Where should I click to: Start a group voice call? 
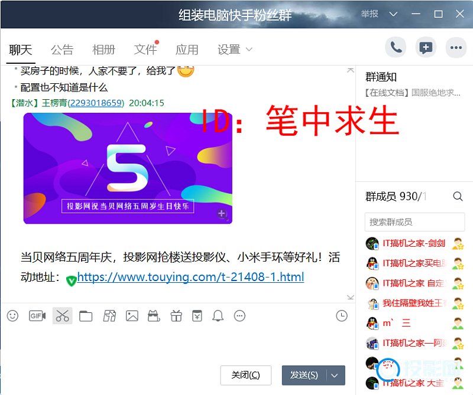click(x=396, y=48)
